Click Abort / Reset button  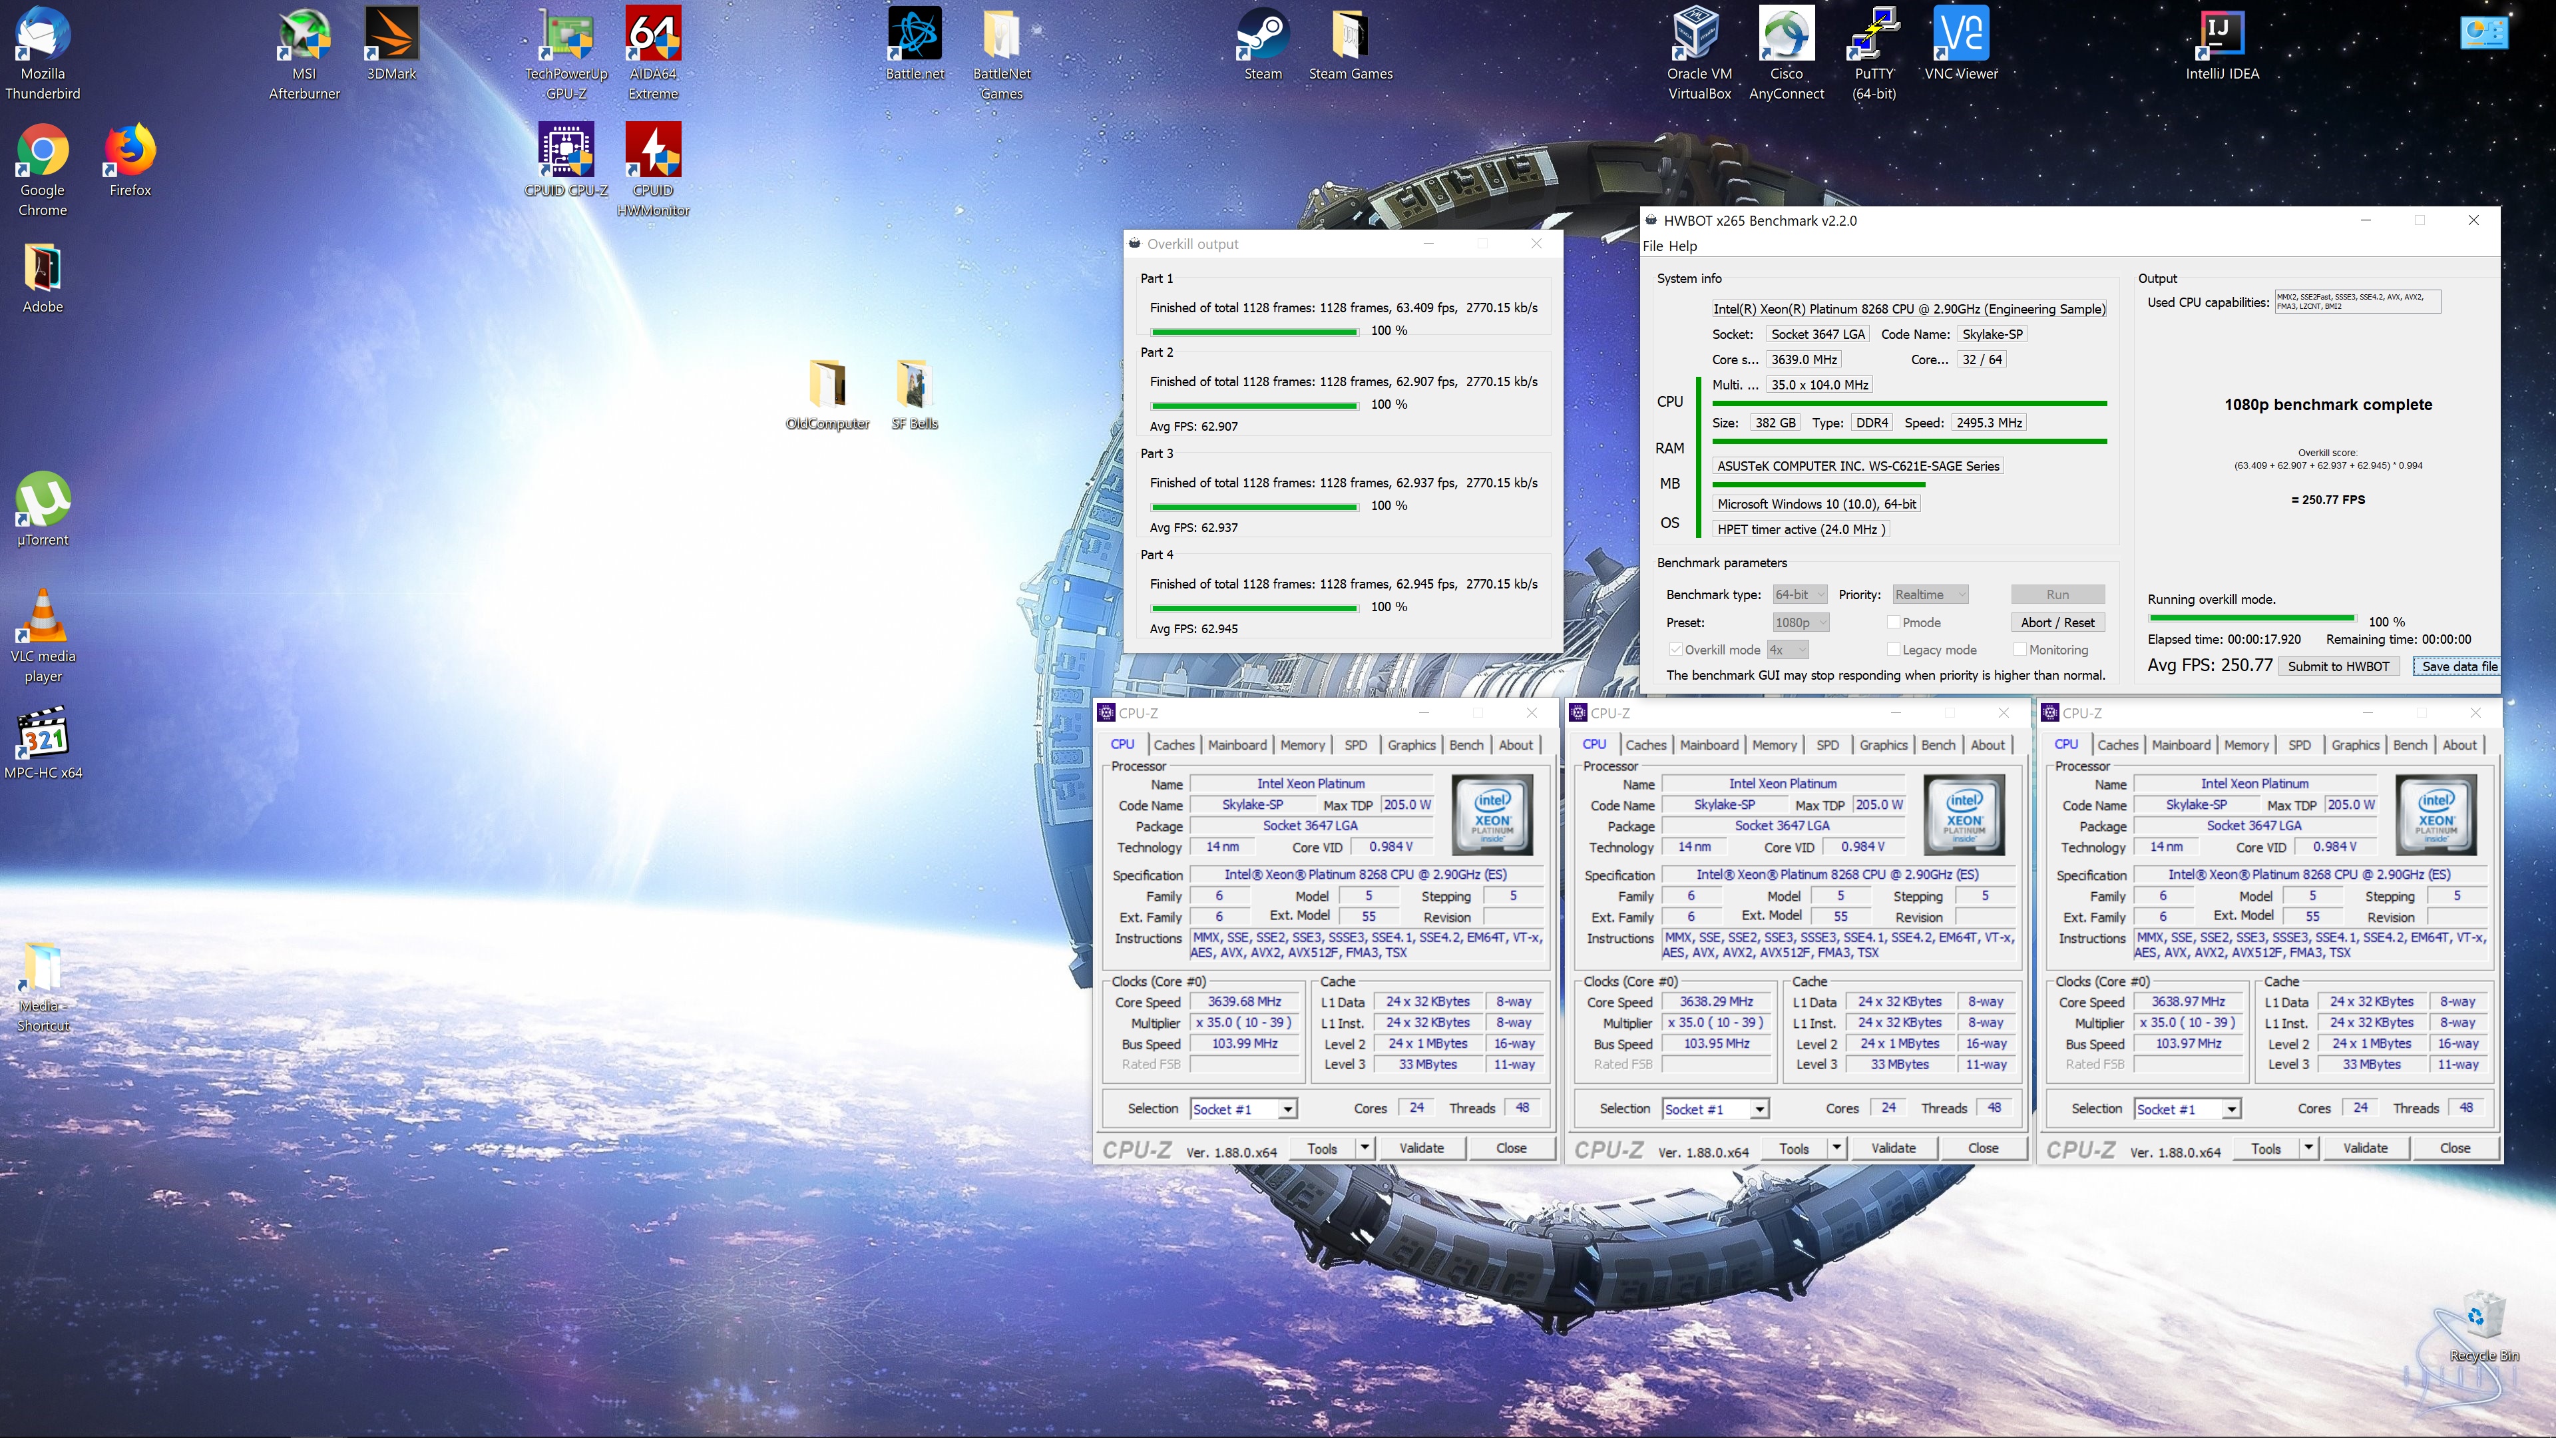click(2058, 622)
